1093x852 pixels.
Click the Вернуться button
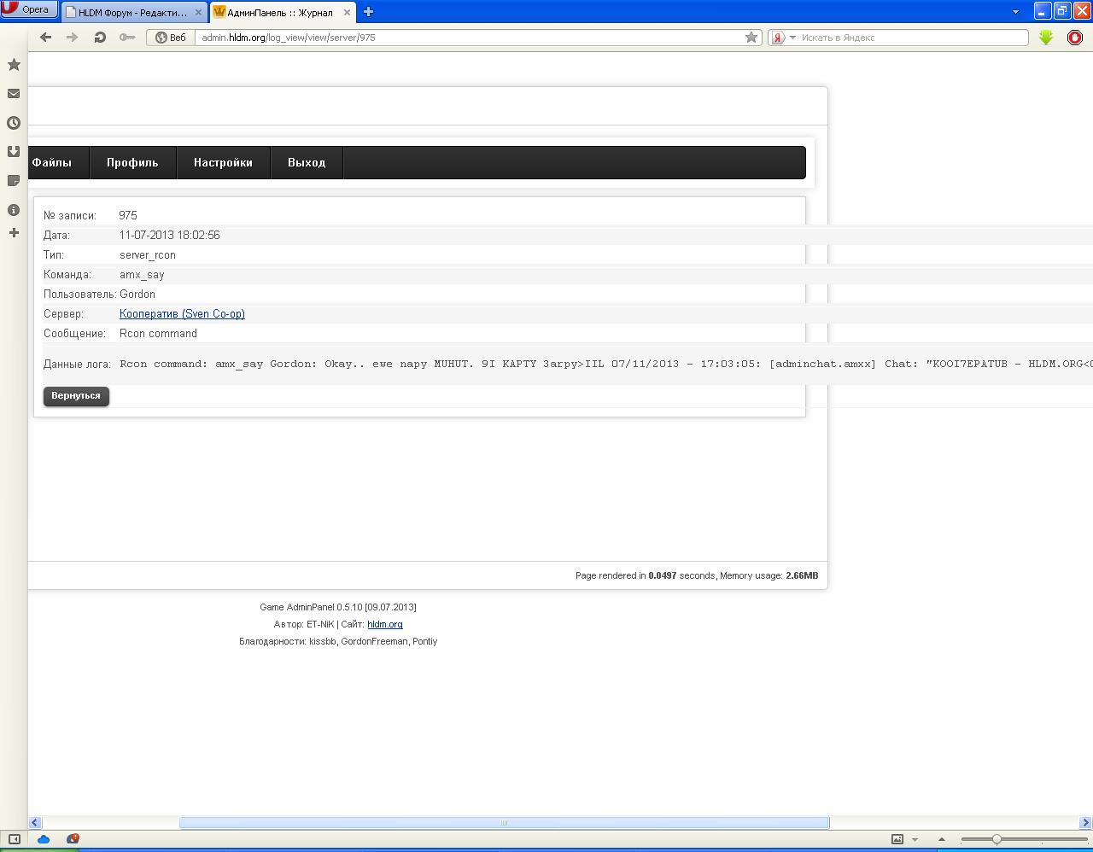click(76, 396)
